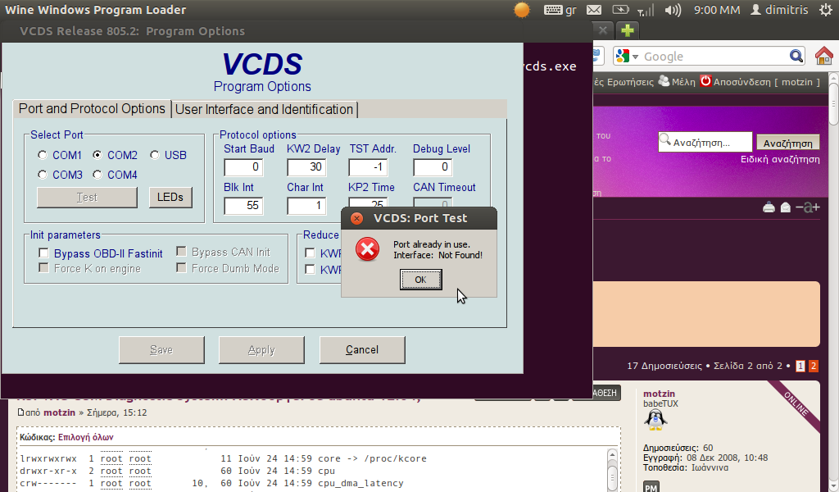Click the volume speaker icon in top panel
Viewport: 839px width, 492px height.
point(673,10)
